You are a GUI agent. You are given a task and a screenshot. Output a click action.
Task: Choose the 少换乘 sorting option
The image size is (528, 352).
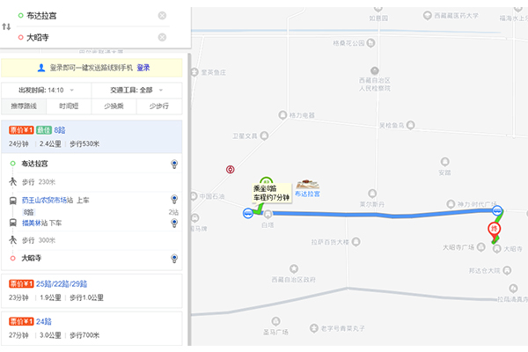114,106
